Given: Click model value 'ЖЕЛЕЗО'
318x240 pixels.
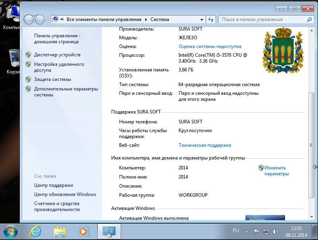Looking at the screenshot, I should point(188,38).
